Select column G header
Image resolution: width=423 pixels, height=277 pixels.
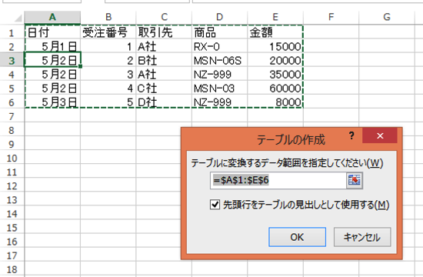(x=387, y=17)
